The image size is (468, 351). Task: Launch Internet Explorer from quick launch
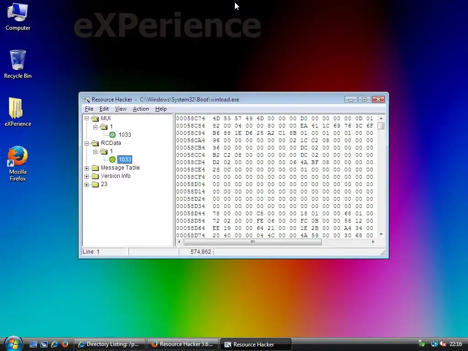(x=54, y=344)
